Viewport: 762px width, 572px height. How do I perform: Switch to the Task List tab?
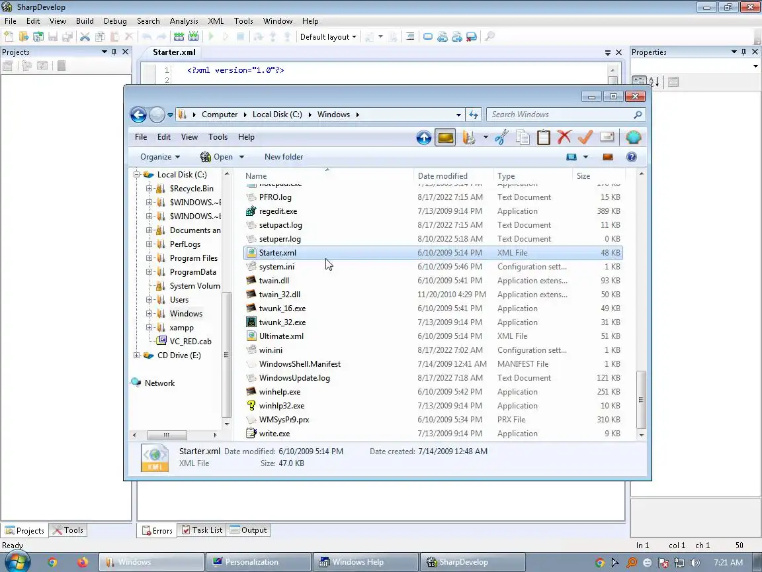[202, 530]
